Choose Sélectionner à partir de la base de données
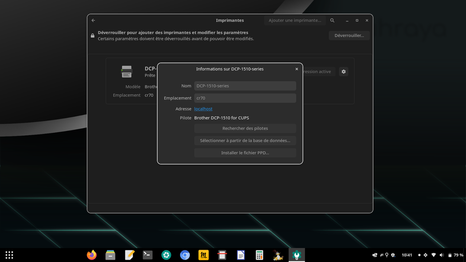Screen dimensions: 466x262 [245, 140]
